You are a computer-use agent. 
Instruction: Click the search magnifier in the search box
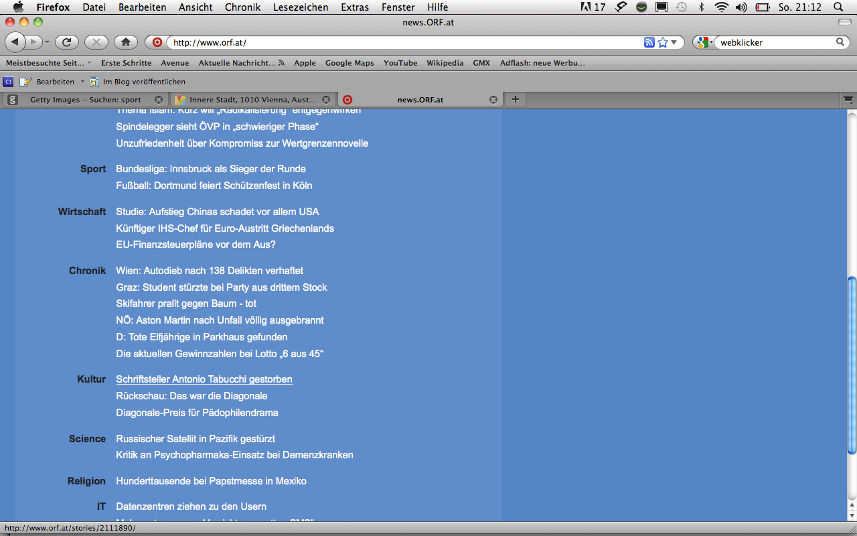[840, 42]
